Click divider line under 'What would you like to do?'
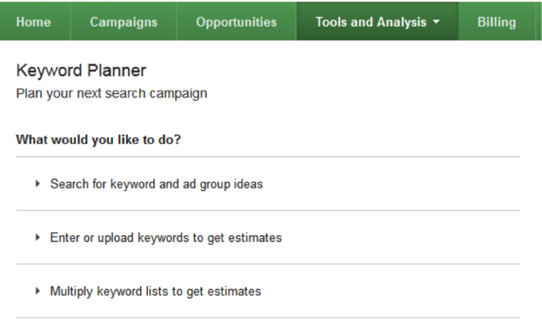Screen dimensions: 542x334 pyautogui.click(x=268, y=157)
